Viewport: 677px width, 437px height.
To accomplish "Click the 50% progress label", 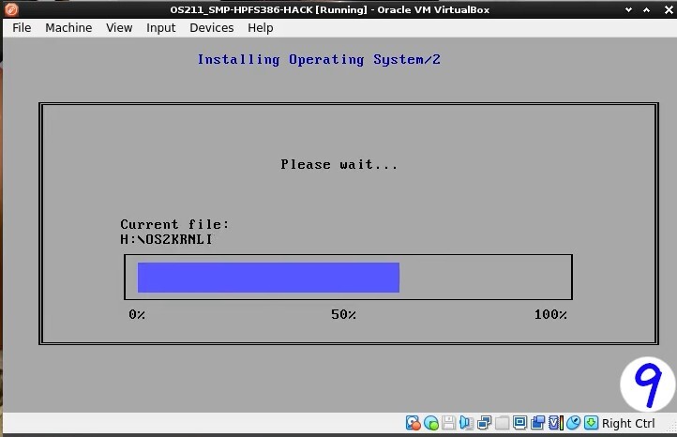I will tap(343, 314).
